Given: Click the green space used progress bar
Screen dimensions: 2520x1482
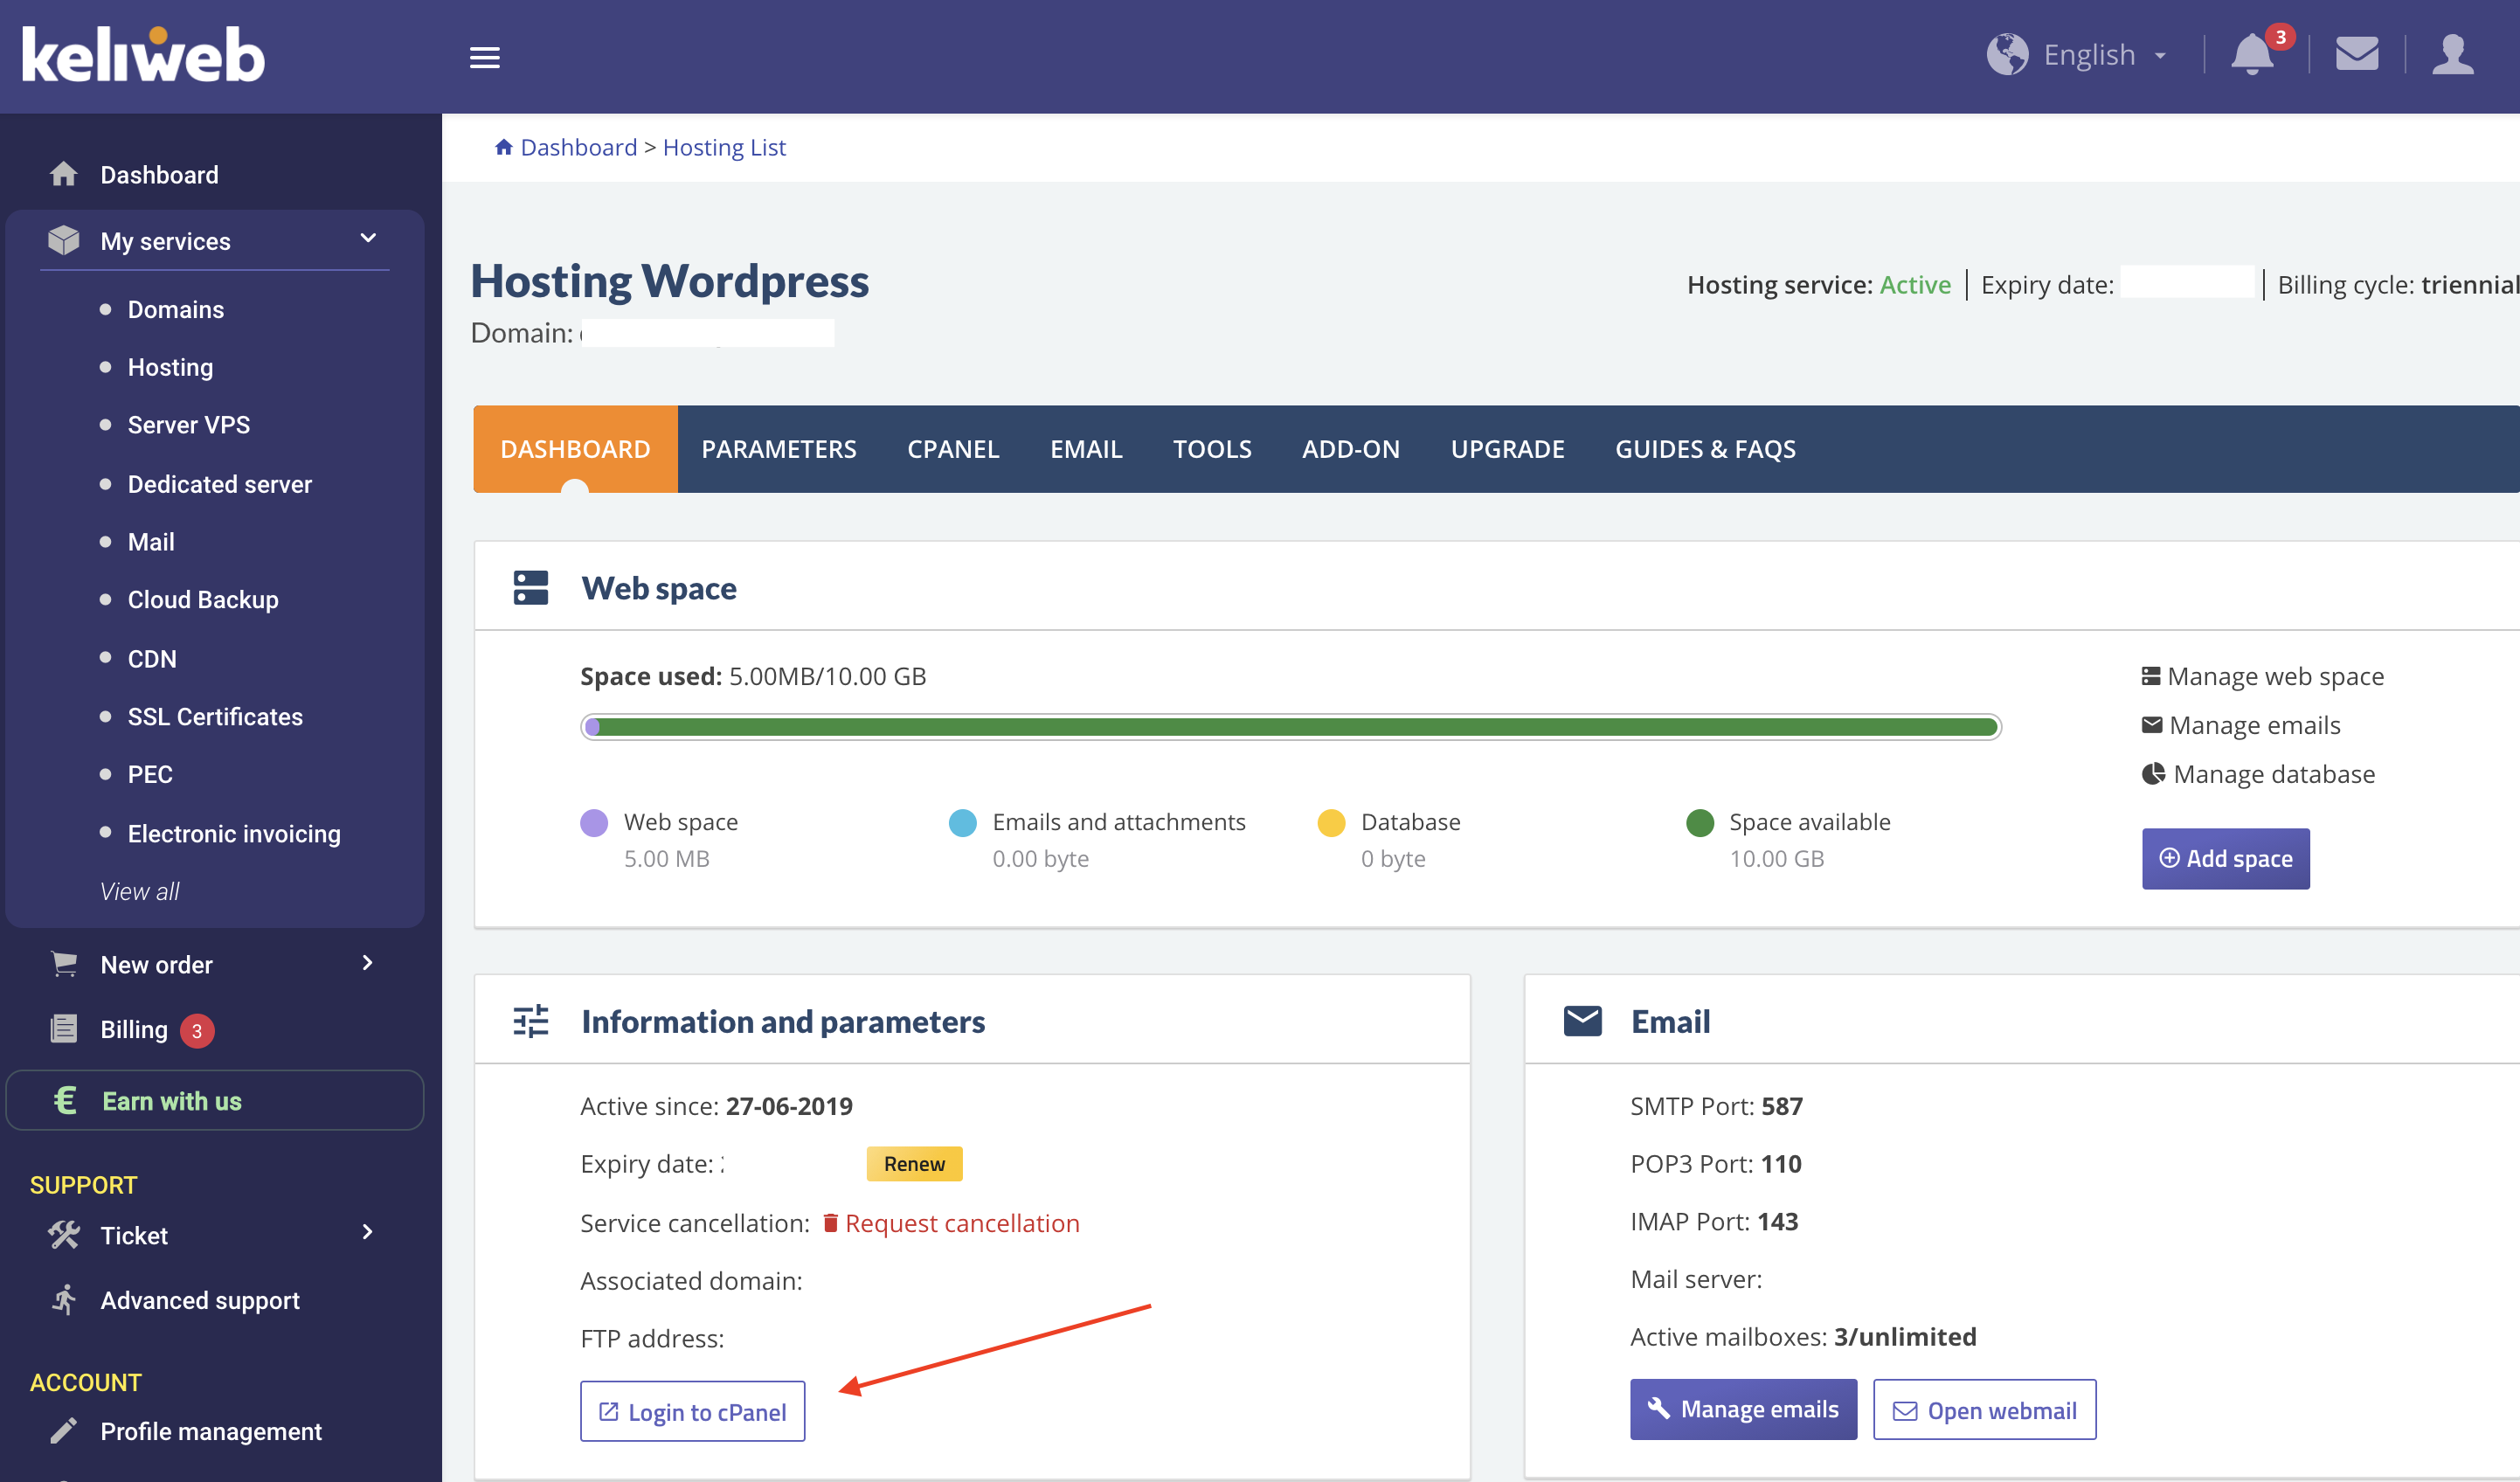Looking at the screenshot, I should pos(1290,727).
